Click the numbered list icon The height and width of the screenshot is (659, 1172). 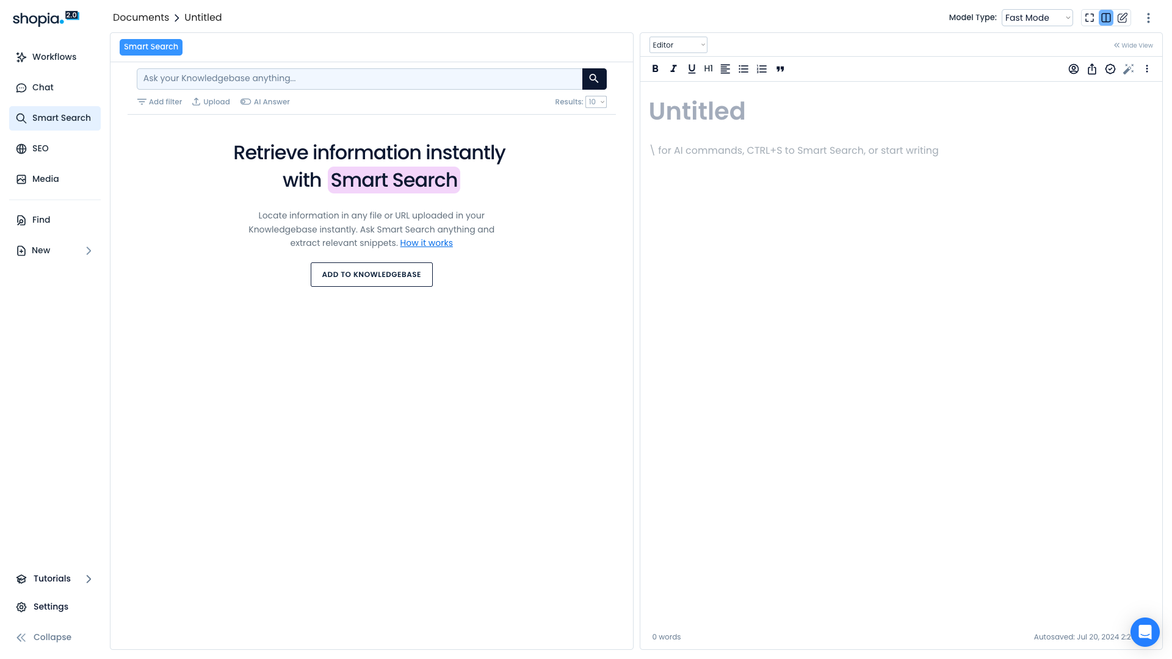pos(762,69)
